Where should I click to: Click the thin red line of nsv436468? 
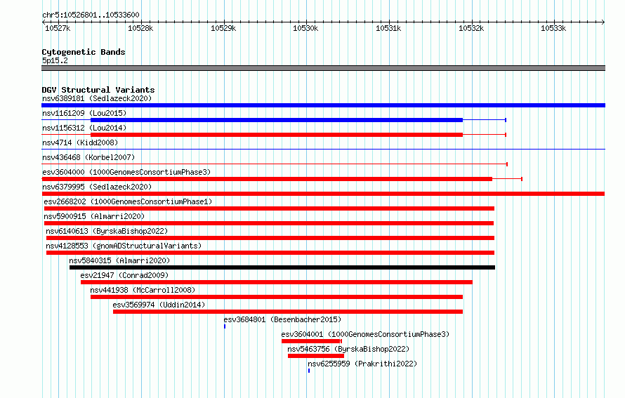click(x=275, y=164)
